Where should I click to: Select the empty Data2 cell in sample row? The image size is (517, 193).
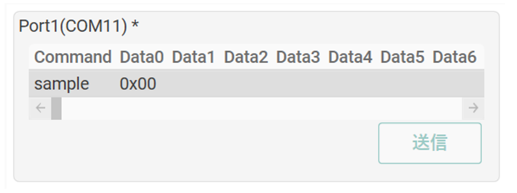246,84
